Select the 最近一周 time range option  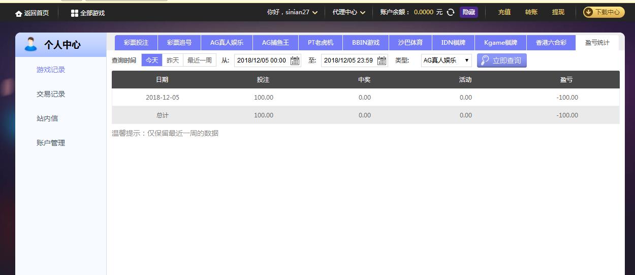[x=199, y=60]
